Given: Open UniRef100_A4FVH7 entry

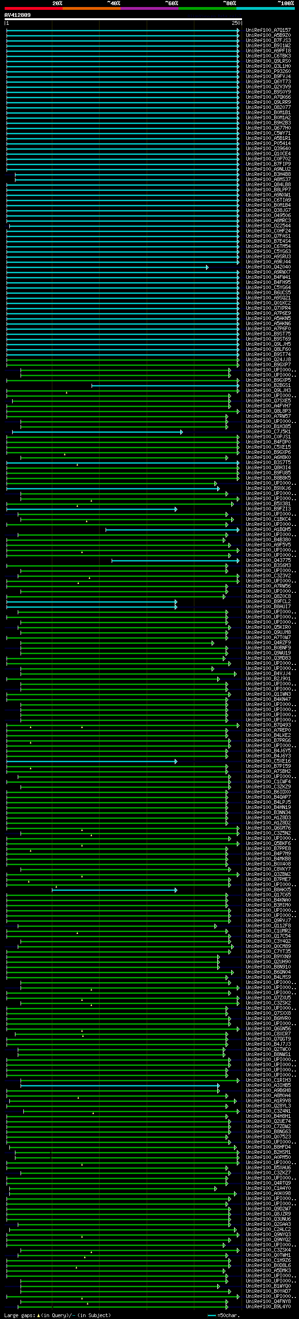Looking at the screenshot, I should tap(268, 406).
